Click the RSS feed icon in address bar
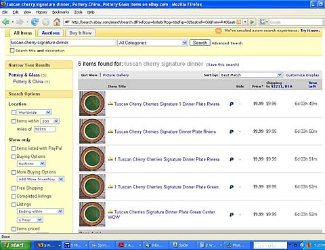The image size is (325, 250). coord(238,22)
